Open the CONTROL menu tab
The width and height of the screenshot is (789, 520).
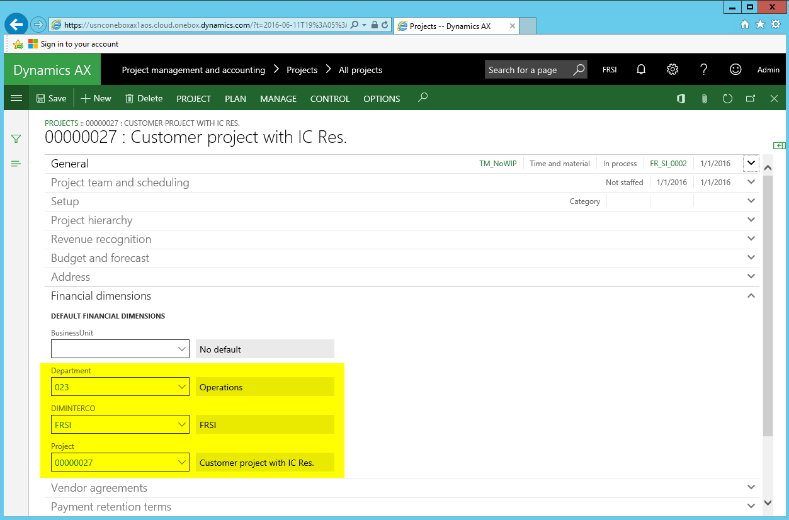pyautogui.click(x=330, y=99)
